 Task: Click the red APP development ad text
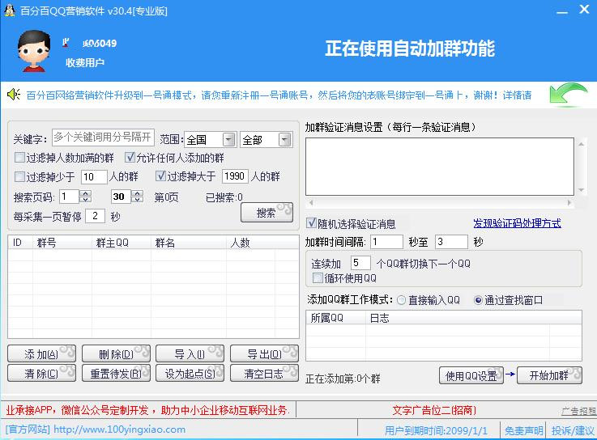(147, 410)
